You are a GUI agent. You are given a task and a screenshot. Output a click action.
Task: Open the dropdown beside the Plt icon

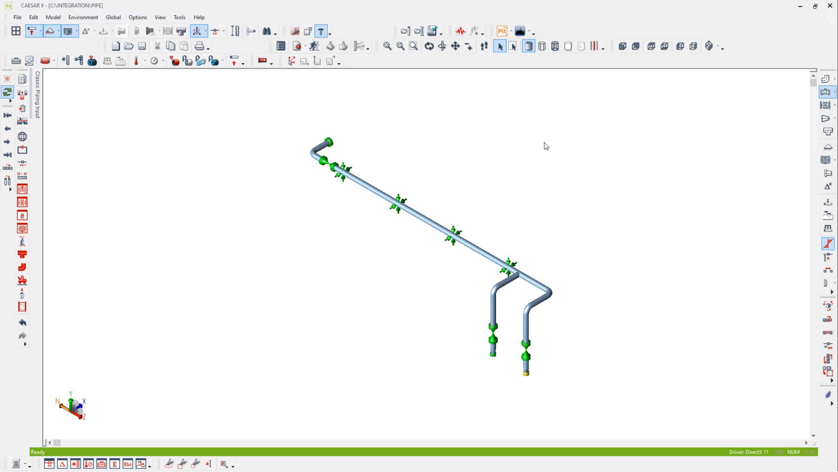[511, 31]
